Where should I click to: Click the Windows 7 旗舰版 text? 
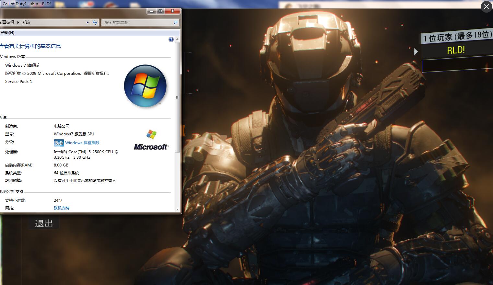pos(22,65)
